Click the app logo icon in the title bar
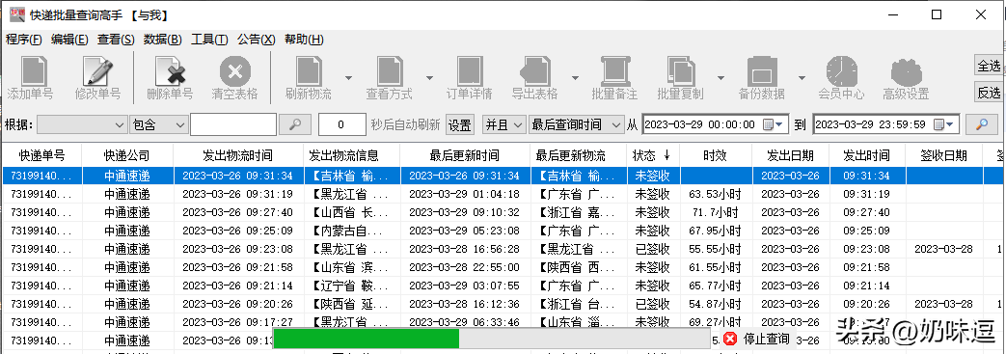 [16, 14]
